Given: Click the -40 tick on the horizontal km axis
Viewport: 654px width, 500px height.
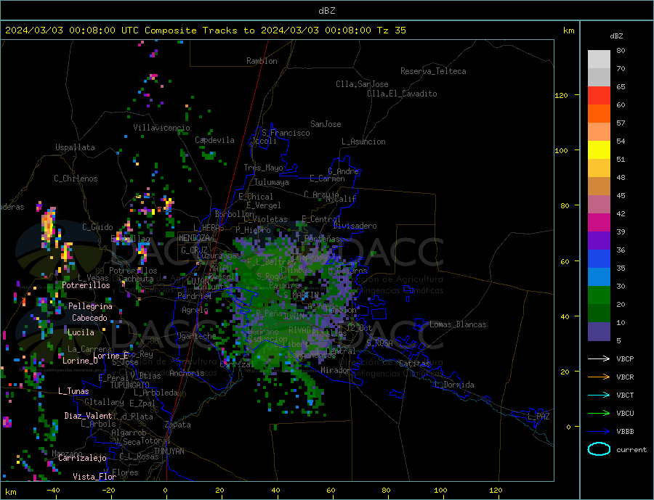Looking at the screenshot, I should (x=53, y=490).
